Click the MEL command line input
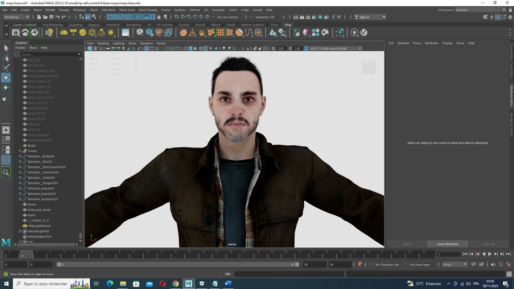 tap(289, 274)
